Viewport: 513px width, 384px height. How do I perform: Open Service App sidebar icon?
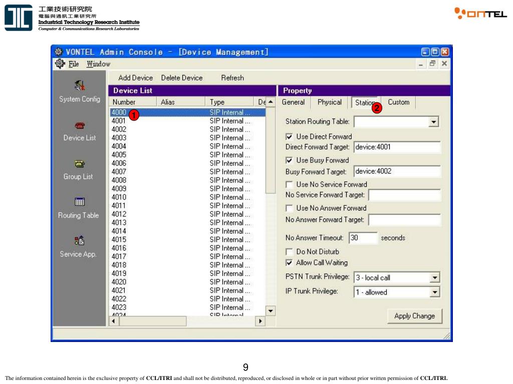coord(80,240)
